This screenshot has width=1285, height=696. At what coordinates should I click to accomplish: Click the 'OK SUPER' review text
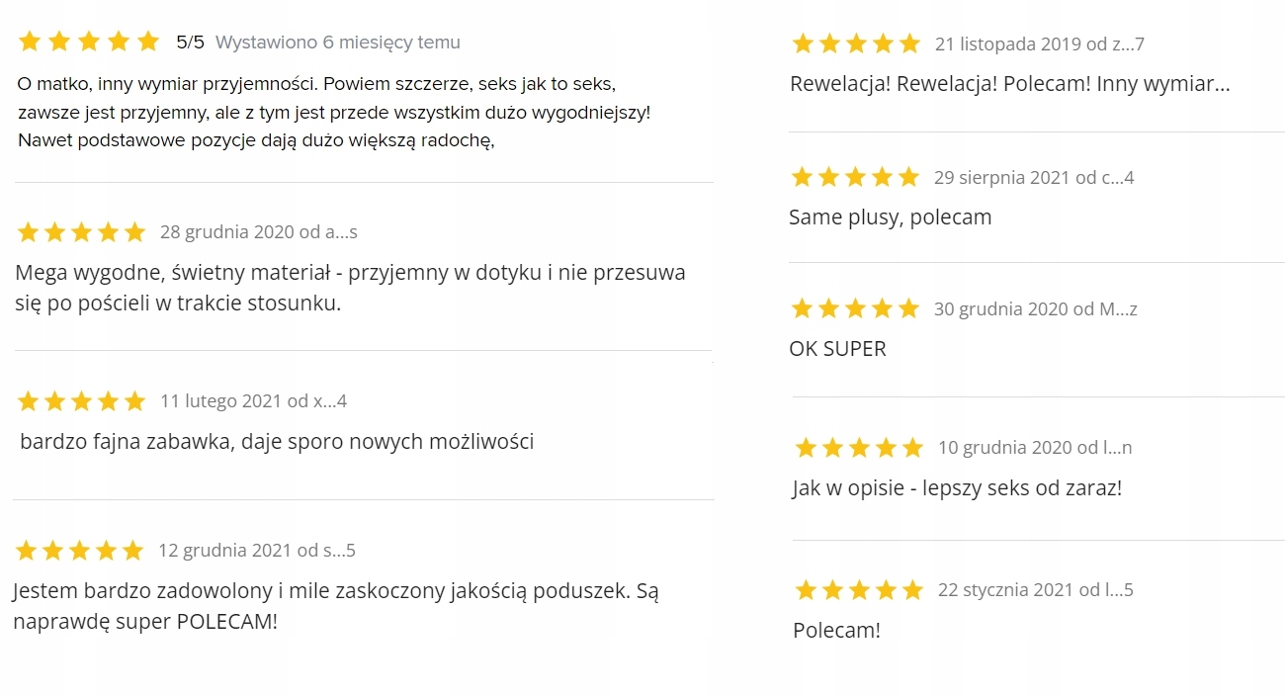(837, 349)
